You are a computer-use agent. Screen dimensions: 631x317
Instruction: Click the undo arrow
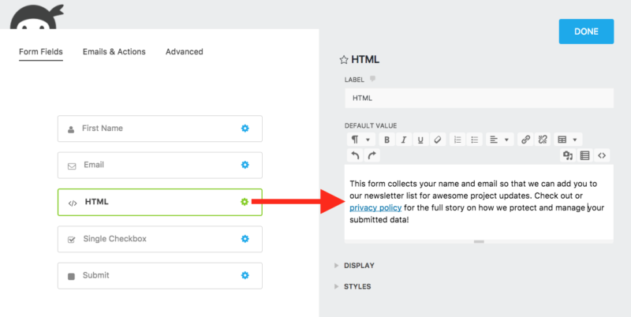[355, 155]
